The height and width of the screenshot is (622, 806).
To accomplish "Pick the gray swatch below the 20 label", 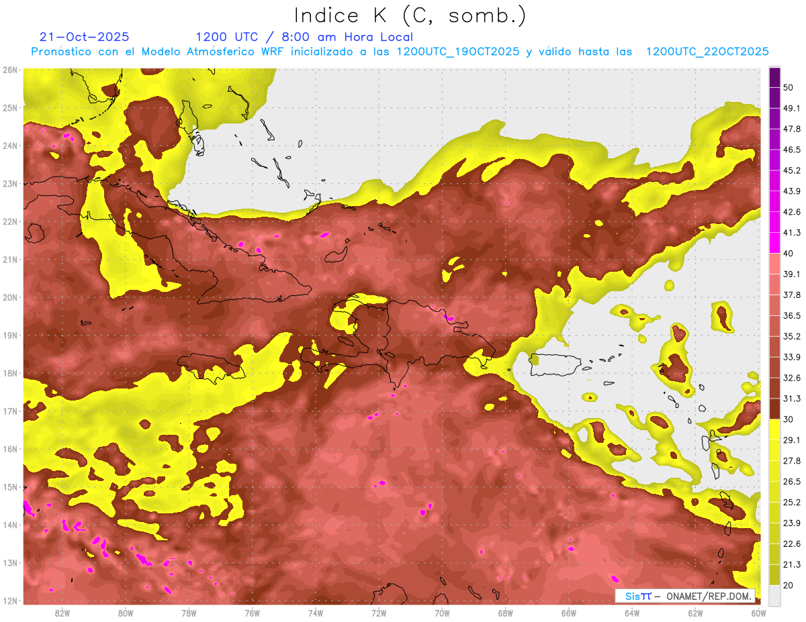I will 774,594.
